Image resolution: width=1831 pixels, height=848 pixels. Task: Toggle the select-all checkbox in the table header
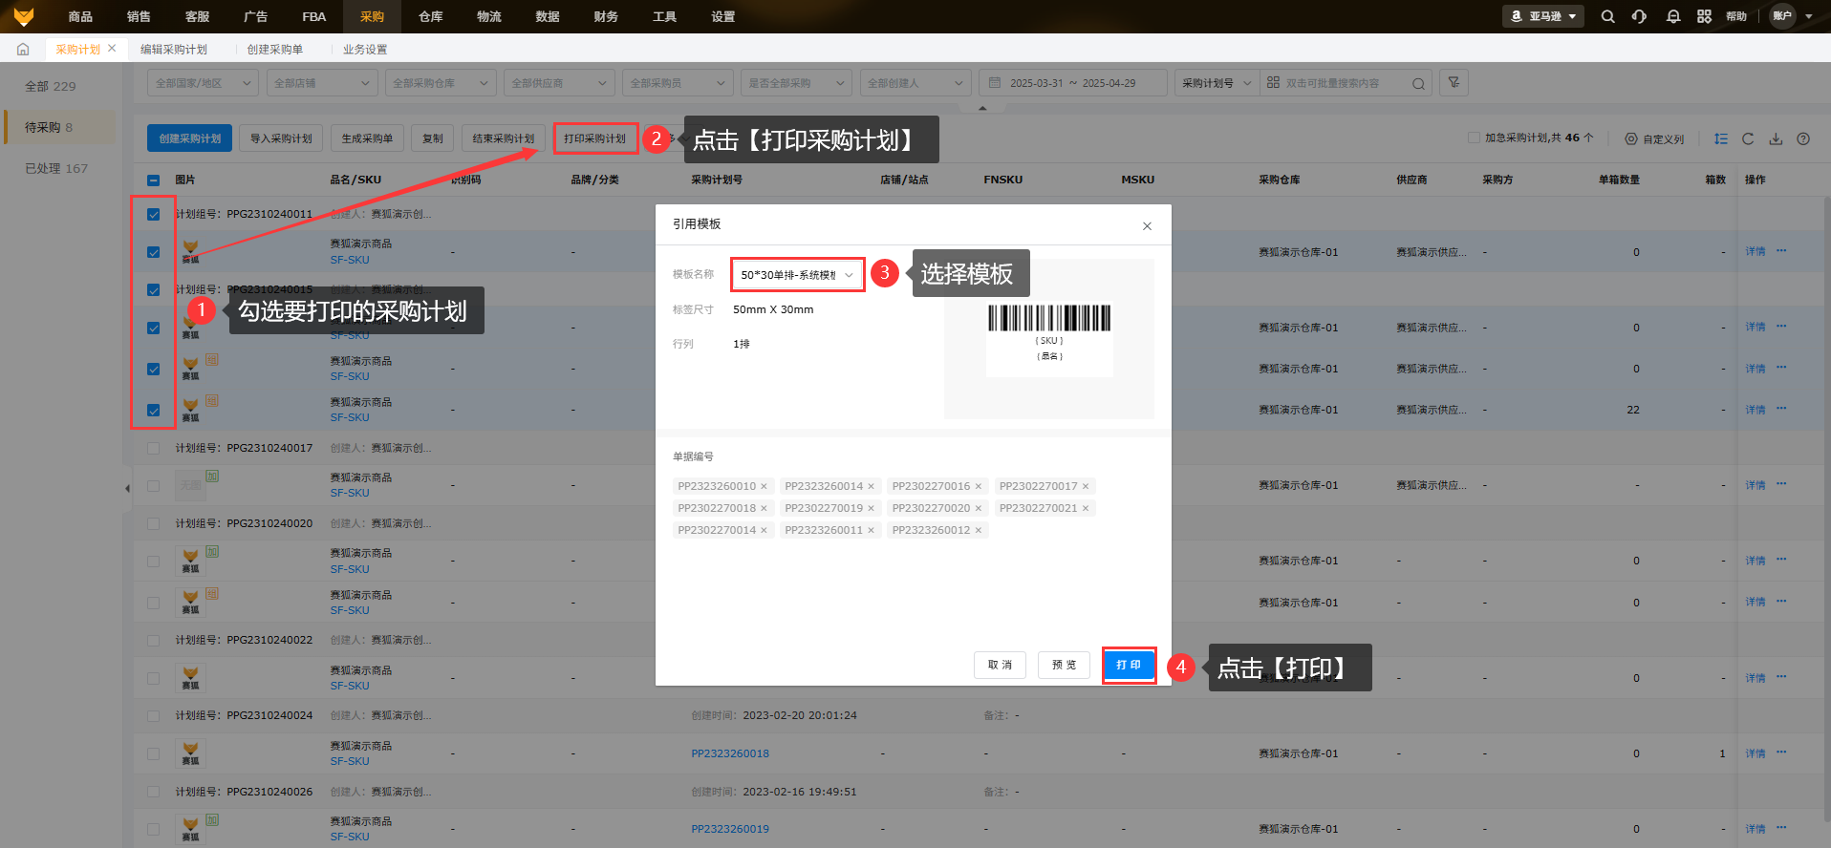pyautogui.click(x=154, y=180)
